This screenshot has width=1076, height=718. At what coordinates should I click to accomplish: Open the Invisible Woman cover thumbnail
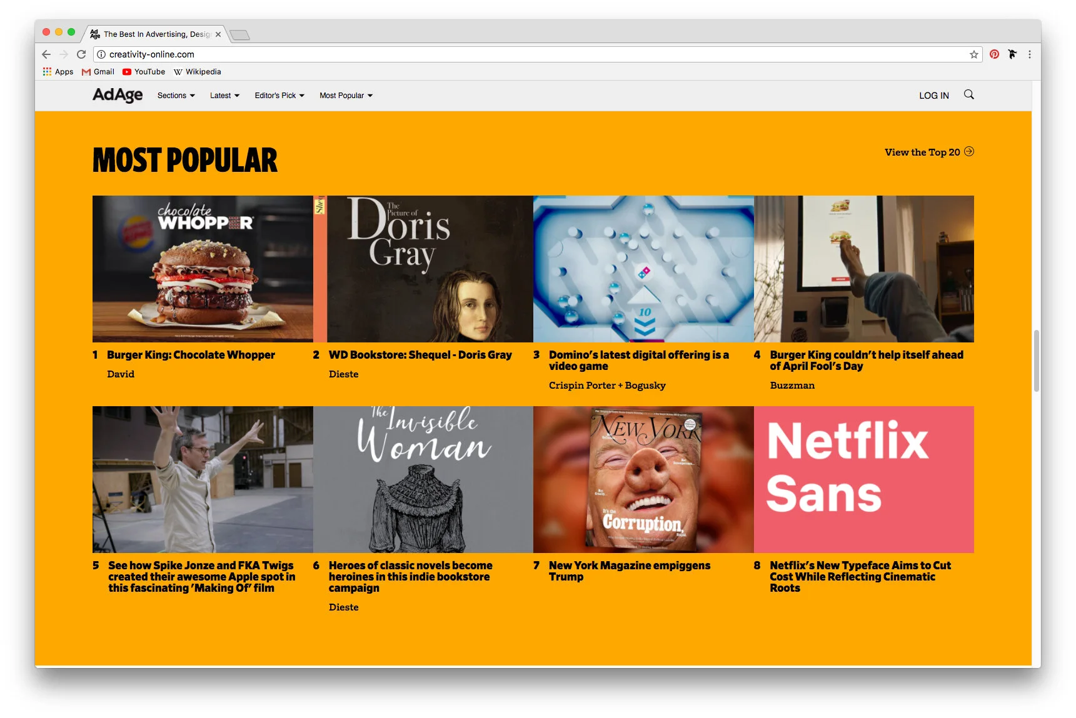(x=423, y=479)
